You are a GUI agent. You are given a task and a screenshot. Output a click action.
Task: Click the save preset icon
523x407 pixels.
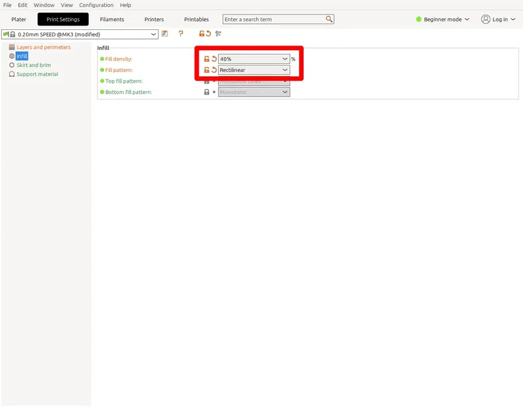coord(164,33)
